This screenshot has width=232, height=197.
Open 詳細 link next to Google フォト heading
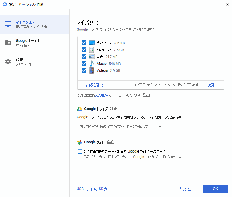(x=110, y=142)
